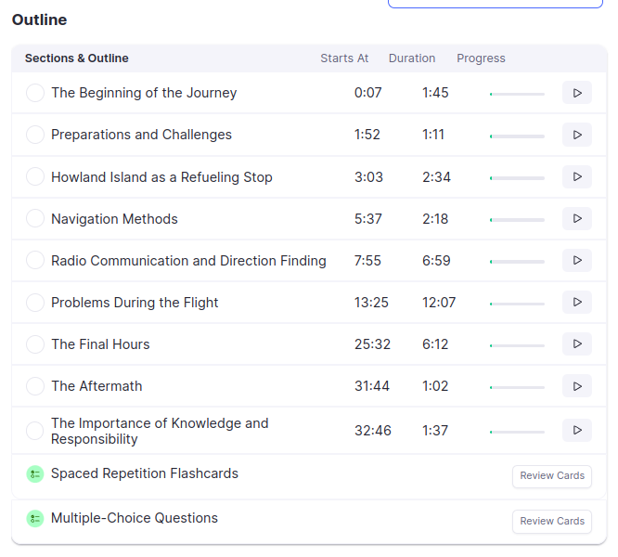Review Cards for Multiple-Choice Questions
The image size is (618, 557).
(551, 521)
